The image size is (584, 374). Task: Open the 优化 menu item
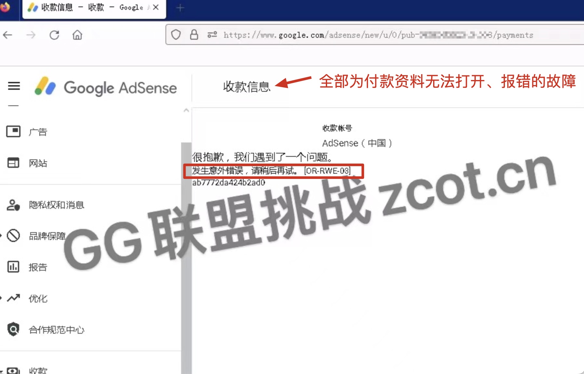coord(38,299)
